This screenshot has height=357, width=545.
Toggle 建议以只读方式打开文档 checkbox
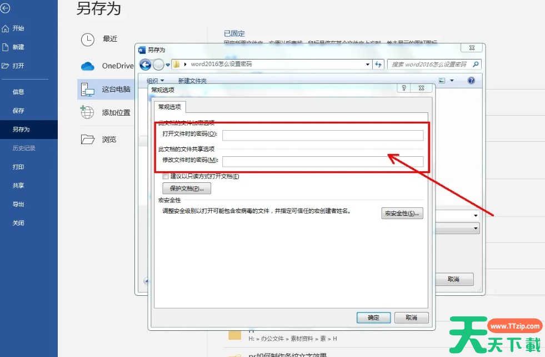click(x=166, y=176)
